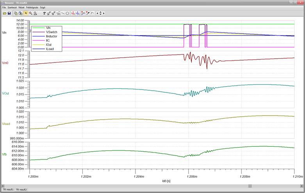Screen dimensions: 305x193
Task: Click the second curve marker tool icon
Action: (x=54, y=13)
